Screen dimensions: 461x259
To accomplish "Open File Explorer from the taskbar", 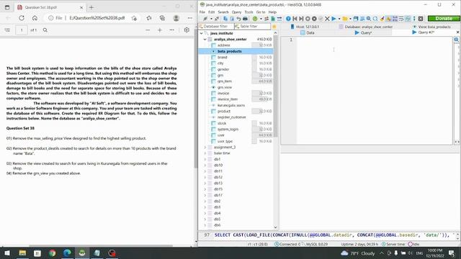I will [22, 253].
